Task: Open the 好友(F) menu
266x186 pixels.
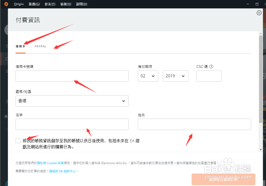Action: click(x=50, y=4)
